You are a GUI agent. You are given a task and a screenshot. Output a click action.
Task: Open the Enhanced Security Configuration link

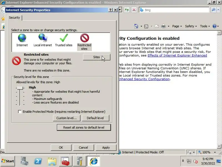(144, 79)
